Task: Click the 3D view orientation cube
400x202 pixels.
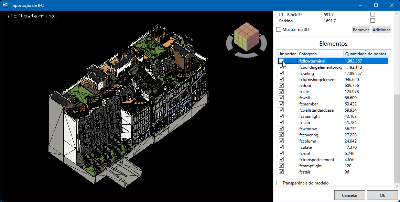Action: 246,36
